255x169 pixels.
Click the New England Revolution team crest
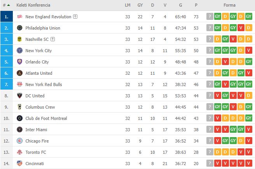(19, 16)
